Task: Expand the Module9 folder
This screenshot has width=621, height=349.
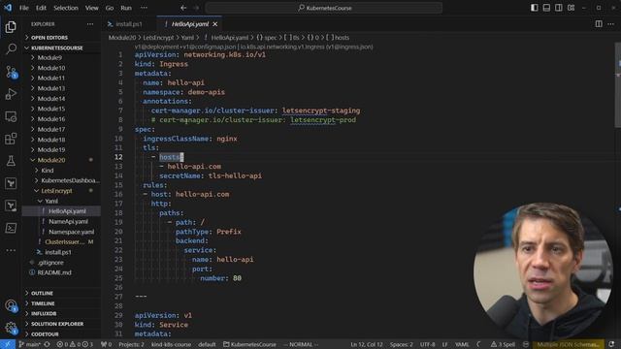Action: tap(49, 58)
